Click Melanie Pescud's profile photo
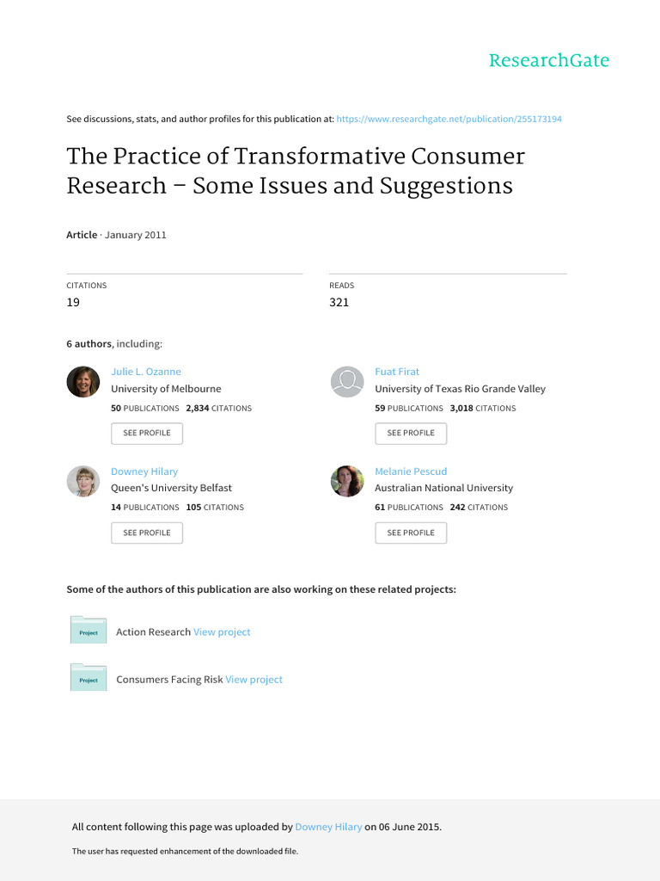Viewport: 660px width, 881px height. 347,482
